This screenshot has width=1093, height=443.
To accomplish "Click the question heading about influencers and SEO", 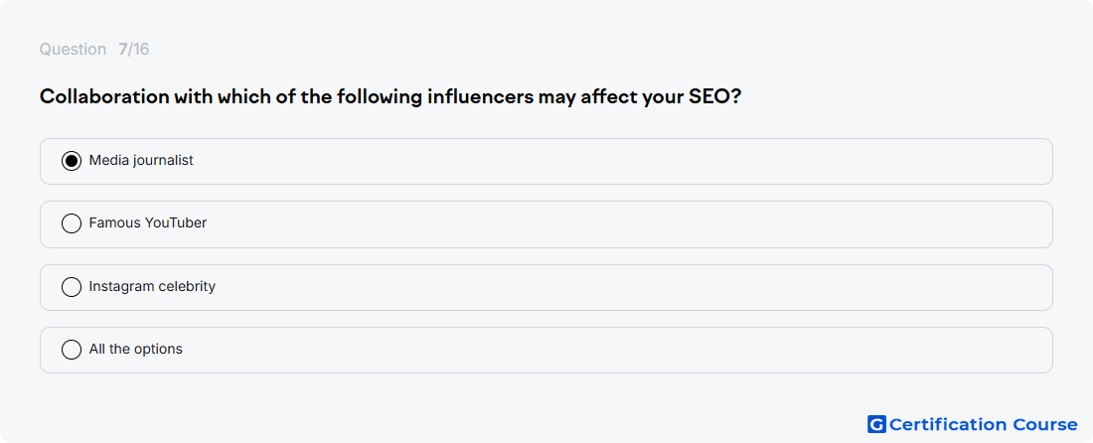I will click(390, 96).
